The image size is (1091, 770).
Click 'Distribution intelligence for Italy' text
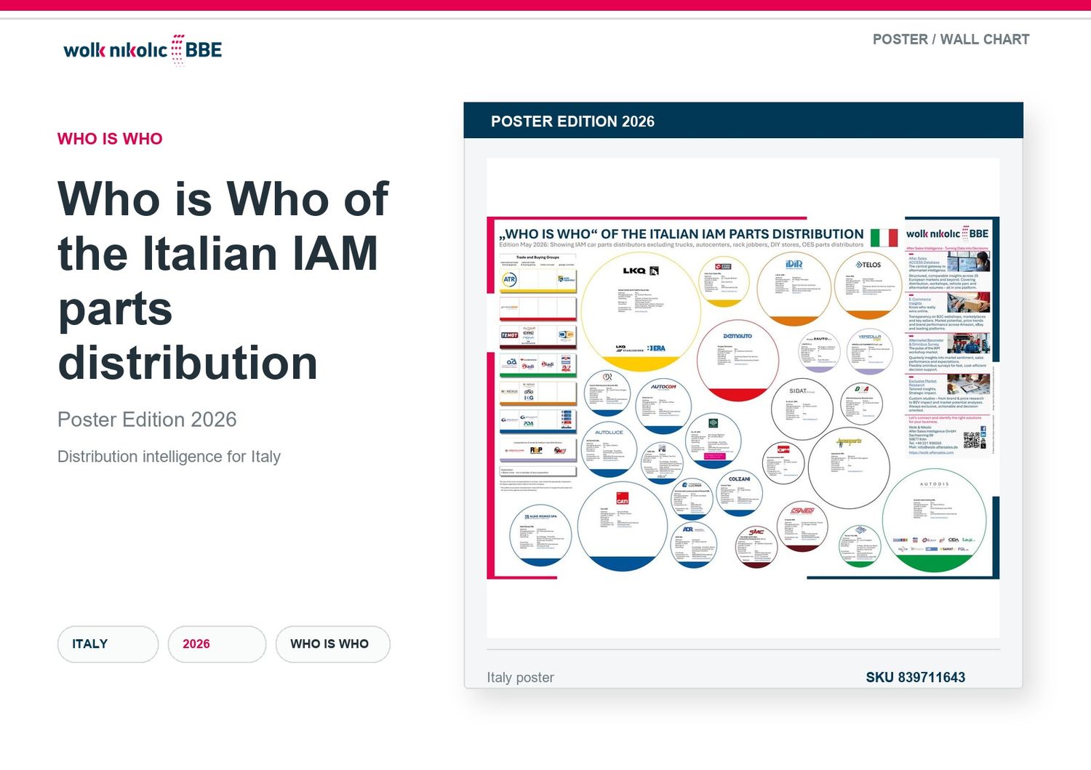(x=169, y=457)
